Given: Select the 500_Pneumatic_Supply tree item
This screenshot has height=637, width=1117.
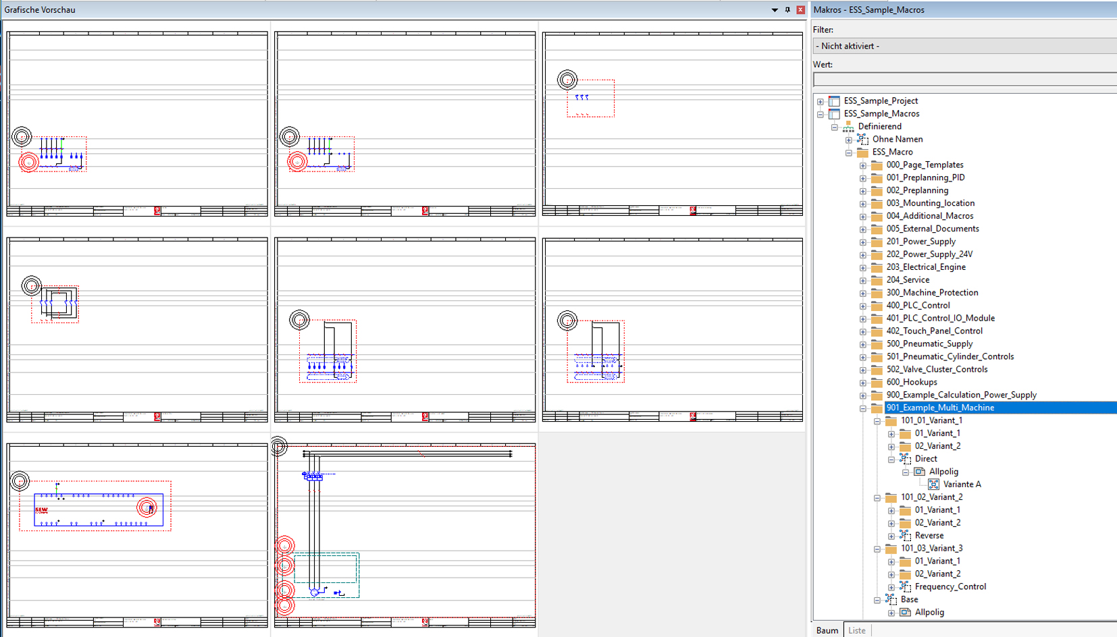Looking at the screenshot, I should click(x=929, y=344).
